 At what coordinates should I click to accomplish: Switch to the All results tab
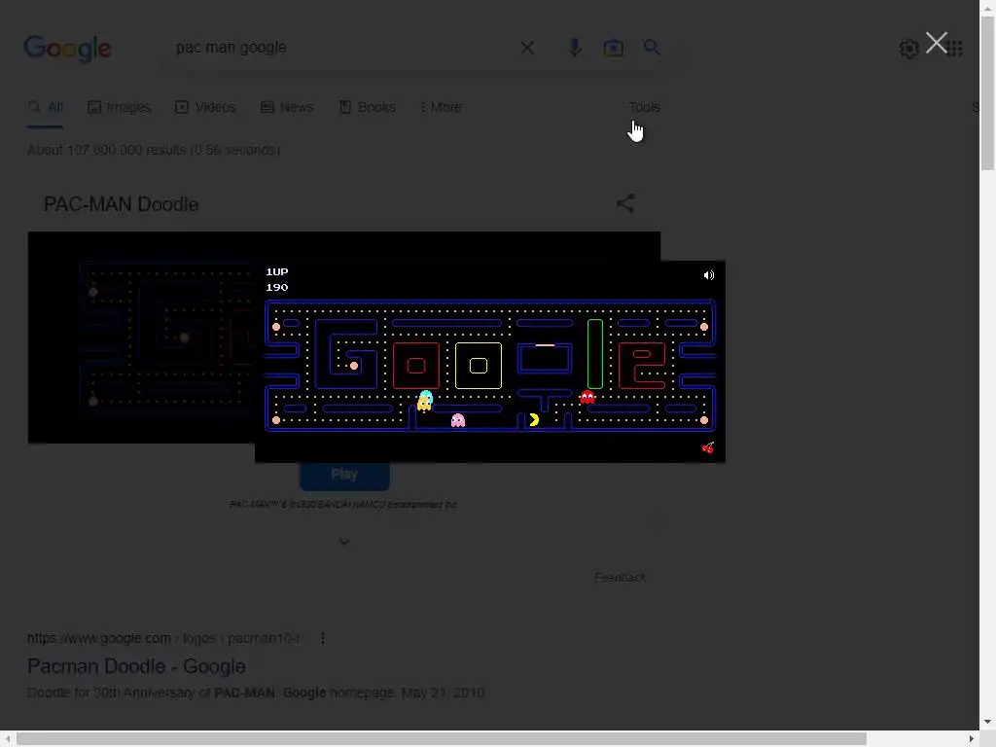(x=46, y=107)
